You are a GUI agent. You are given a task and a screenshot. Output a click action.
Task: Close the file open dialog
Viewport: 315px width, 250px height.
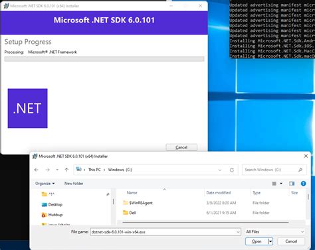tap(306, 156)
